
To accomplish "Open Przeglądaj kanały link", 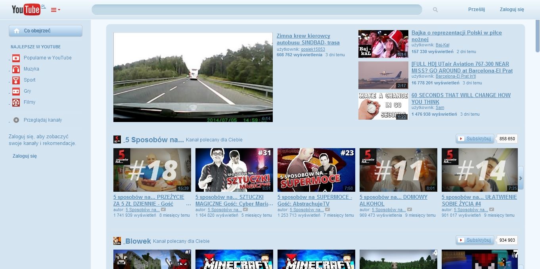I will pos(43,120).
